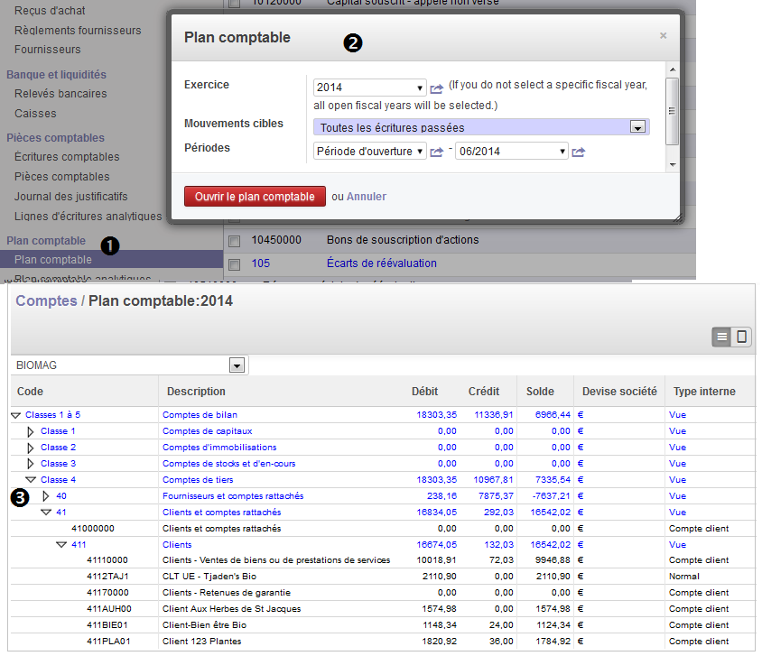This screenshot has height=656, width=762.
Task: Collapse the account 41 node
Action: (x=47, y=513)
